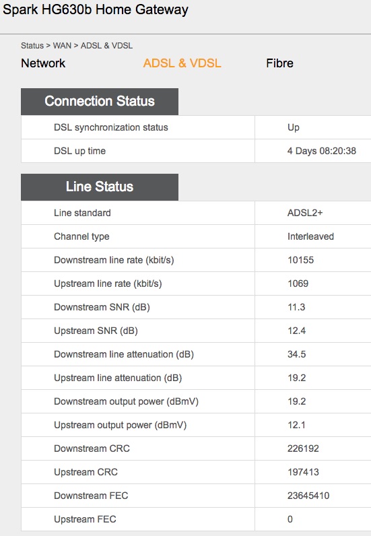371x536 pixels.
Task: Select the ADSL & VDSL tab
Action: tap(182, 63)
